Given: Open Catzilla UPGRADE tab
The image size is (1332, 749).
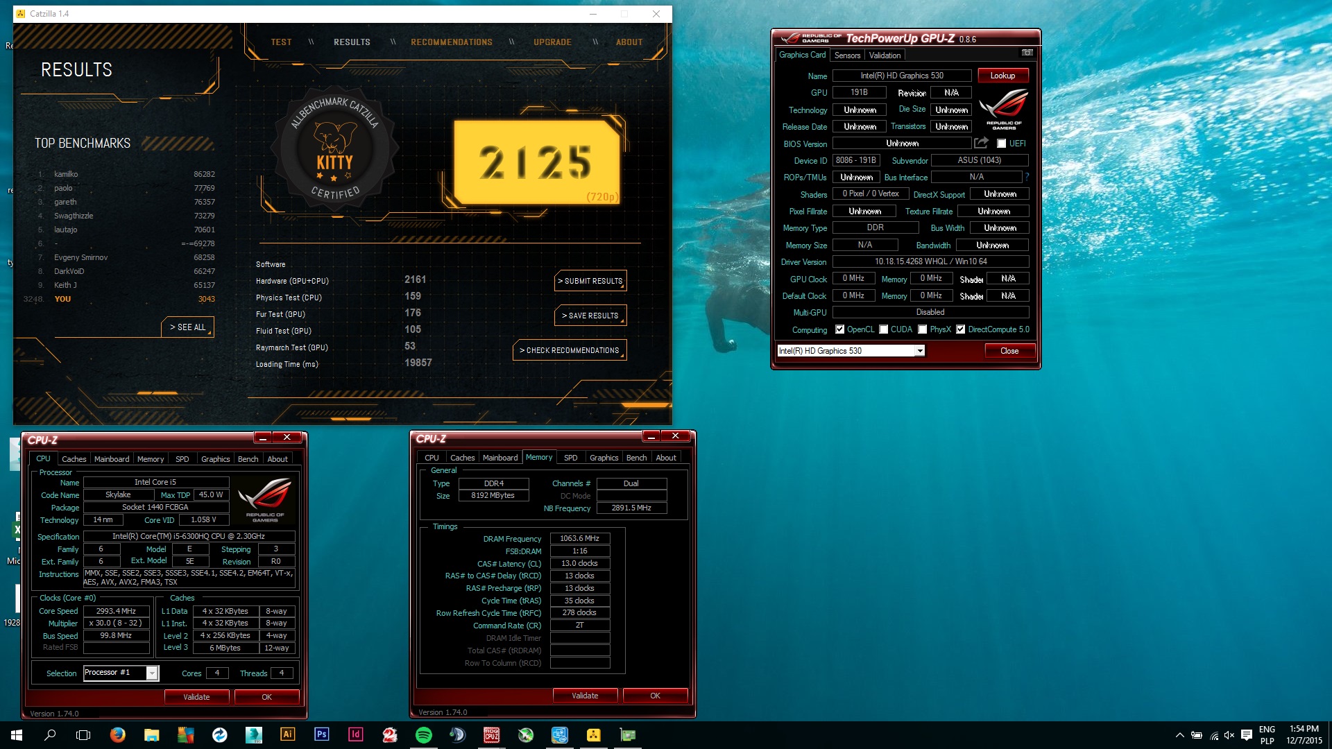Looking at the screenshot, I should click(552, 42).
